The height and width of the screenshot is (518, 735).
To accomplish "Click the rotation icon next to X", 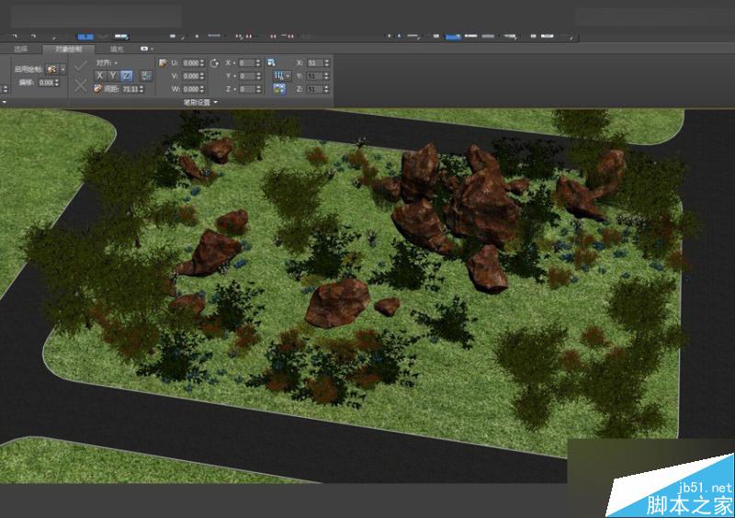I will pos(215,62).
